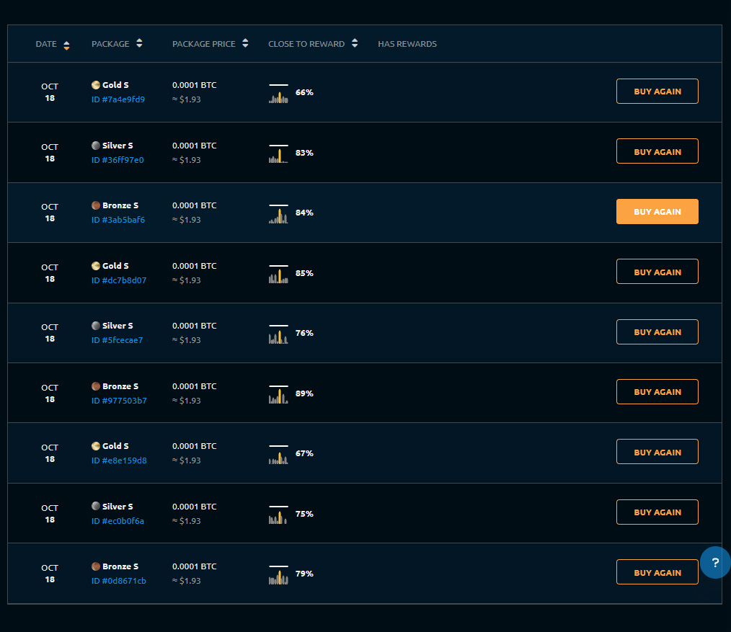Click the bronze coin icon for #977503b7

click(x=96, y=386)
